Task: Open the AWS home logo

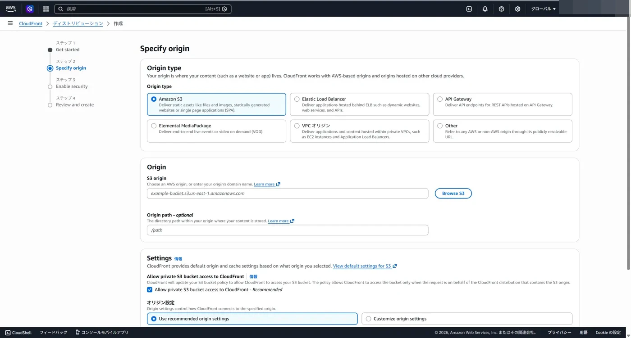Action: coord(10,9)
